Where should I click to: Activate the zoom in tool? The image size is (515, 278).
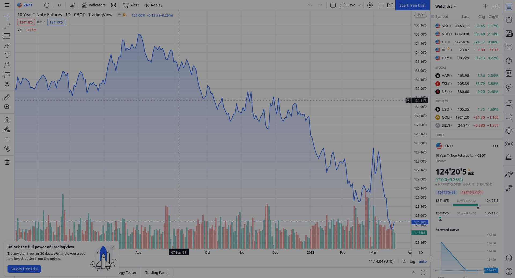click(7, 107)
